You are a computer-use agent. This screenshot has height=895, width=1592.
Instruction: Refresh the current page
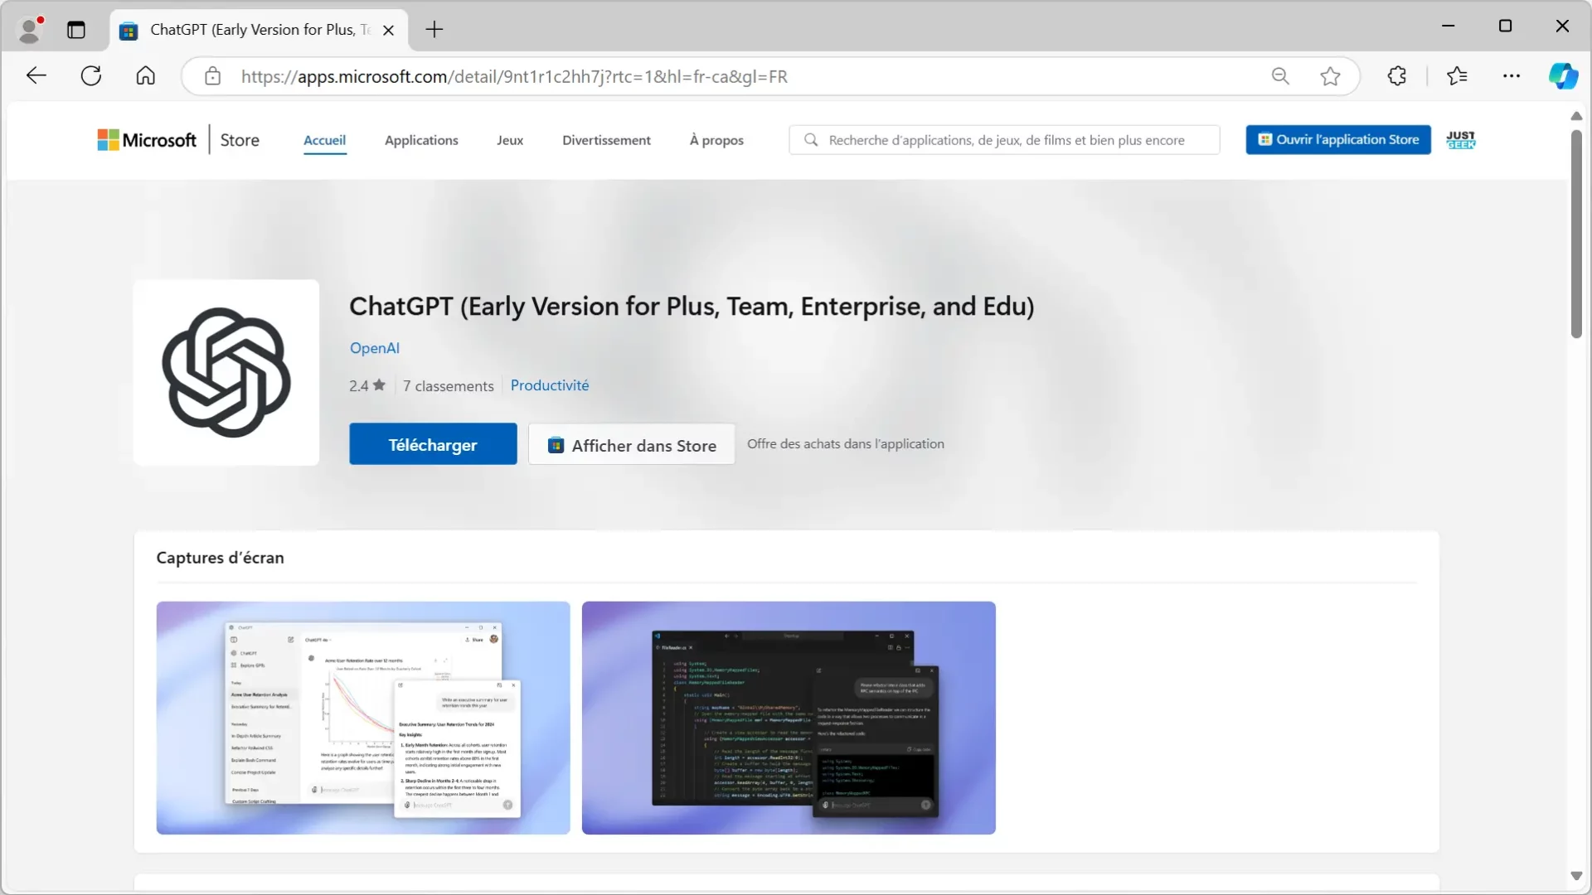pos(91,76)
